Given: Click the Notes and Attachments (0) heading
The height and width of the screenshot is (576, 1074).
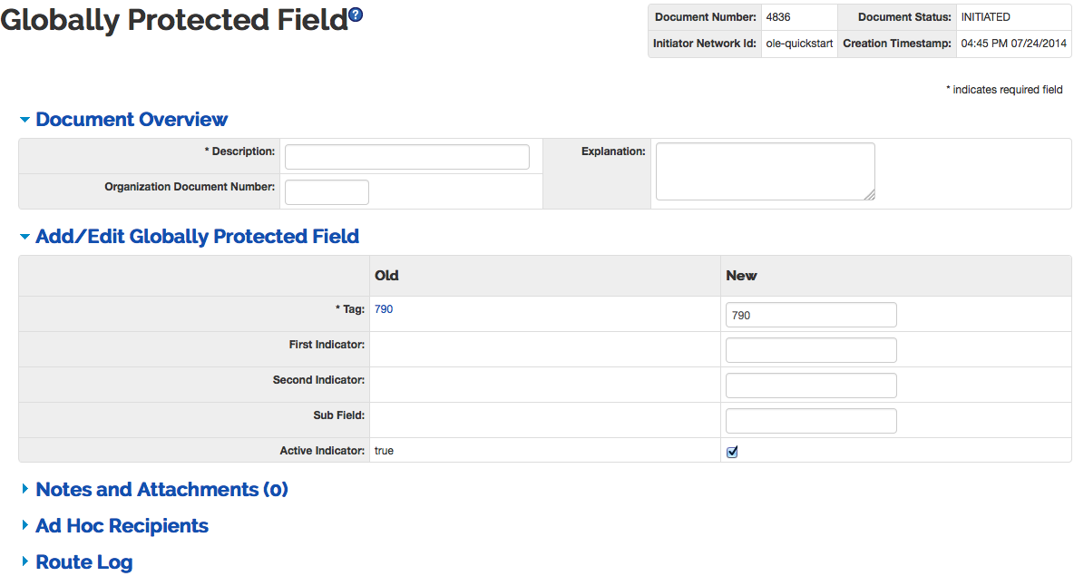Looking at the screenshot, I should point(161,490).
